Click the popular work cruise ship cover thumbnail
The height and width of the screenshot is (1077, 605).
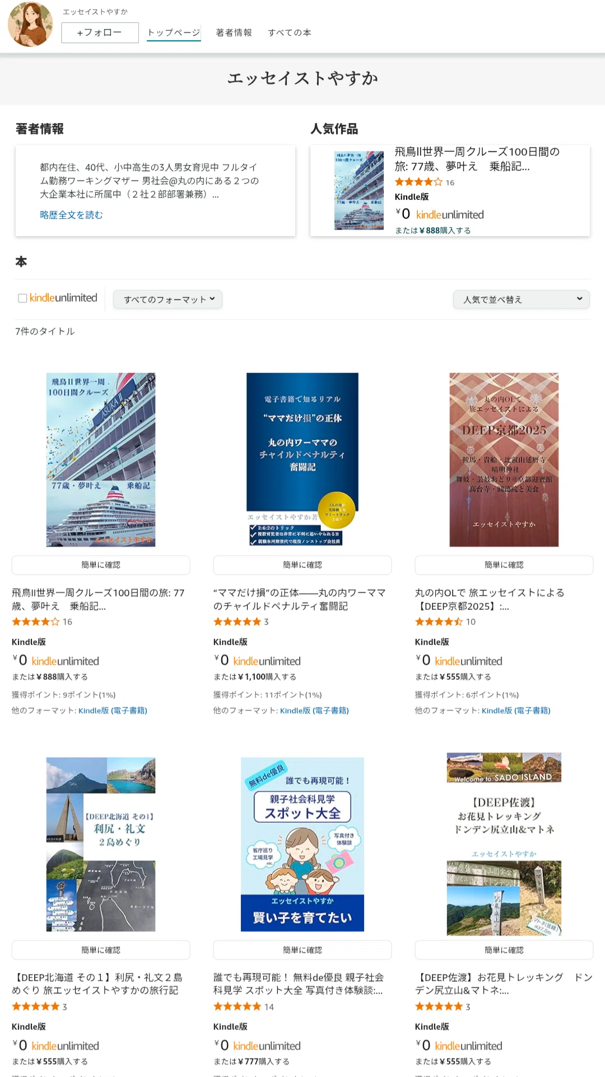[x=359, y=190]
